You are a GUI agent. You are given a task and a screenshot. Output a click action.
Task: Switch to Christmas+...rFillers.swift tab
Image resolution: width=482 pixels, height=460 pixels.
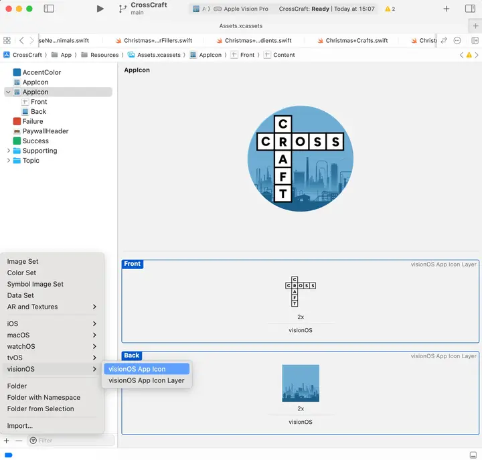tap(153, 40)
